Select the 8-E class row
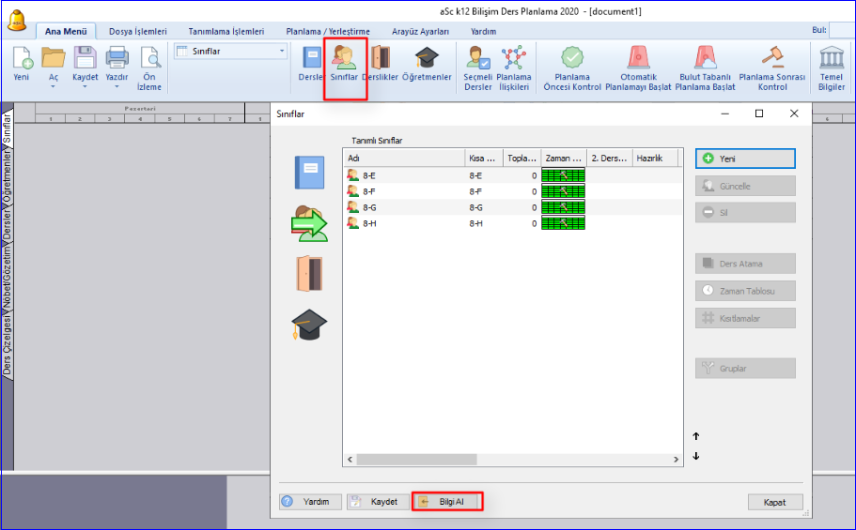The width and height of the screenshot is (856, 530). (x=512, y=175)
